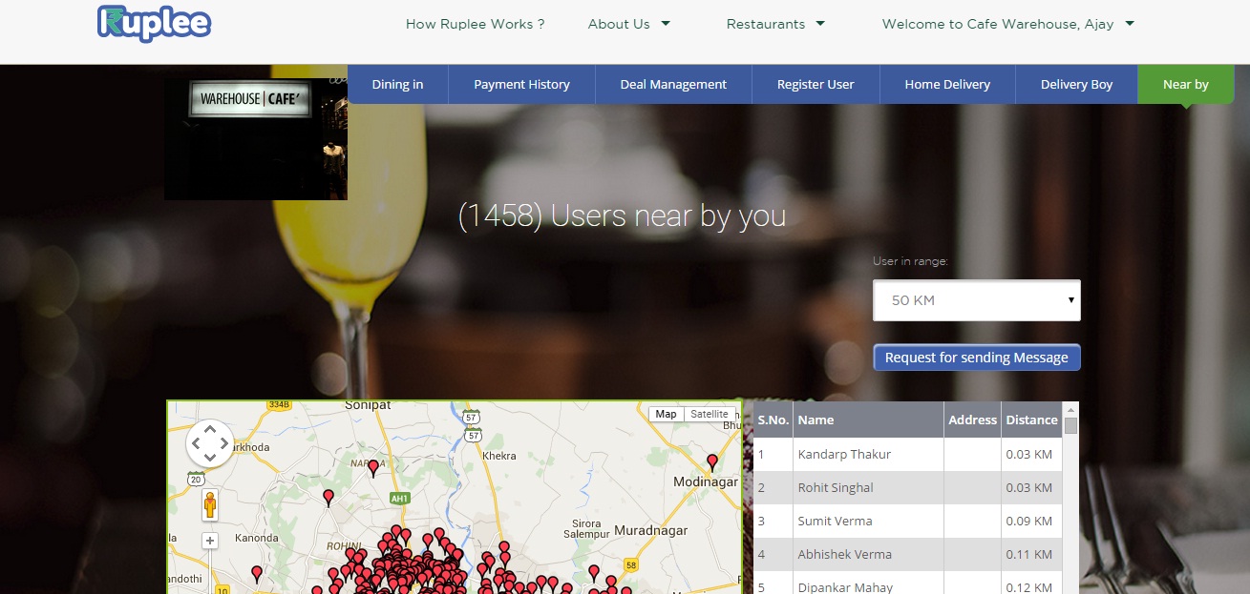
Task: Pan the map up with arrow control
Action: click(210, 430)
